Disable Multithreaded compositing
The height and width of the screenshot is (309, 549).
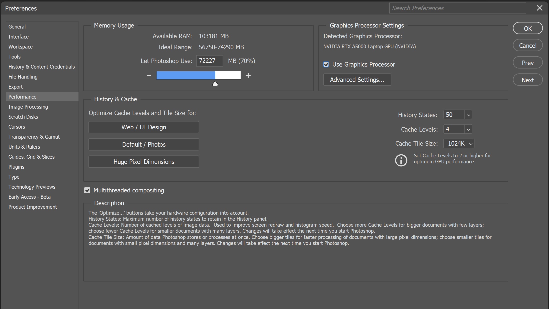(87, 190)
